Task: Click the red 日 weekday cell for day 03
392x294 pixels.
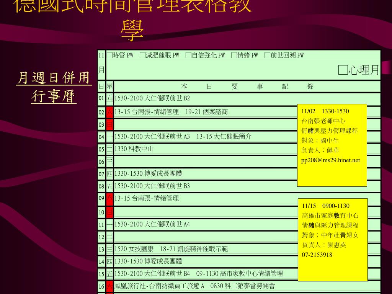Action: point(109,124)
